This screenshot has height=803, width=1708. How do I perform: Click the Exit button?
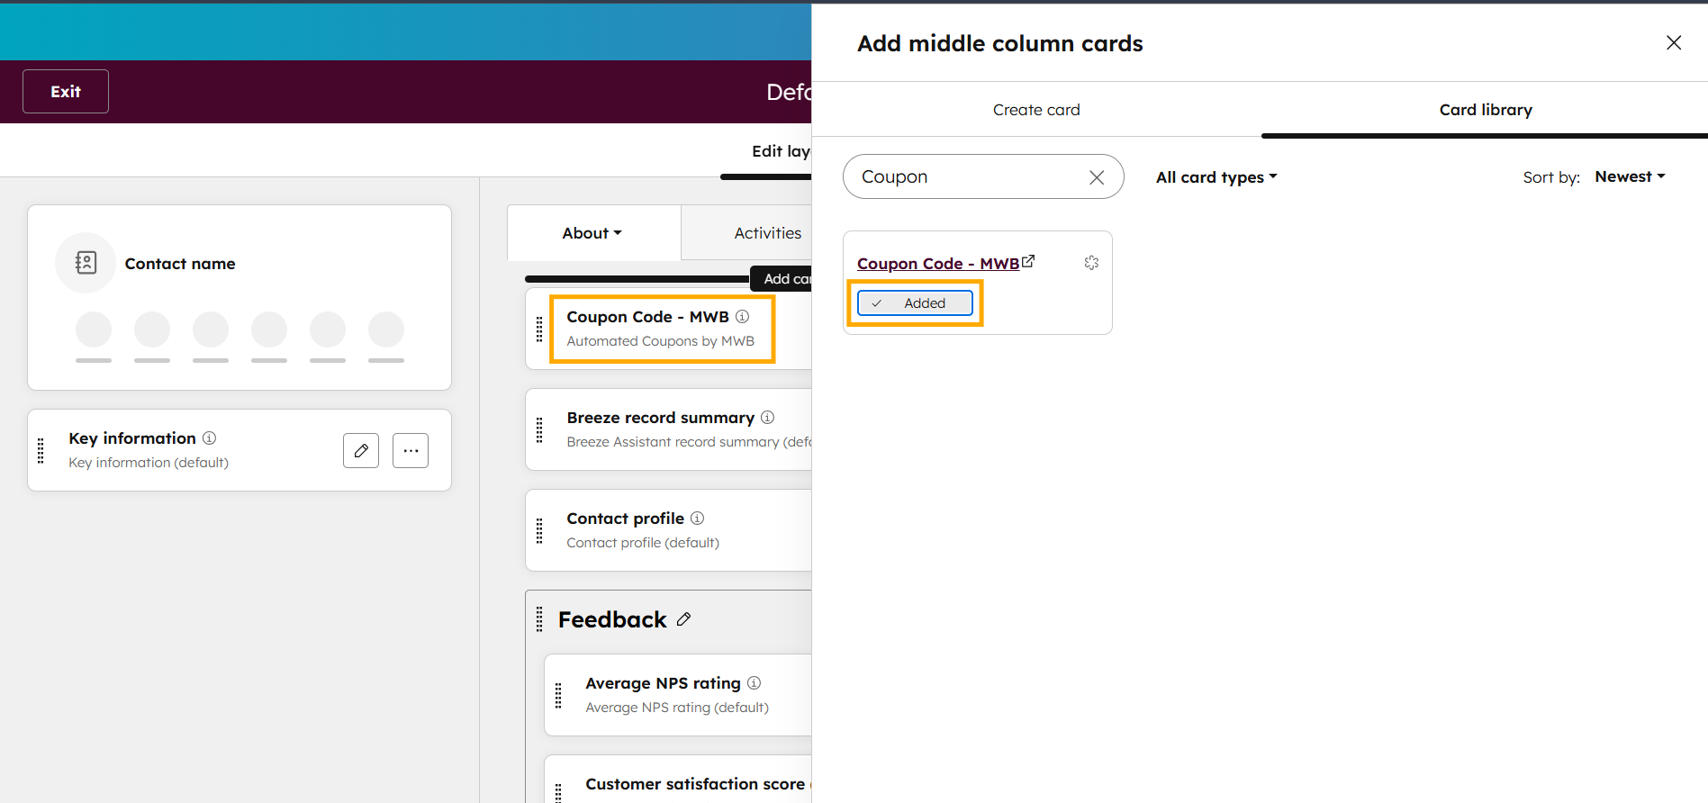click(x=65, y=91)
